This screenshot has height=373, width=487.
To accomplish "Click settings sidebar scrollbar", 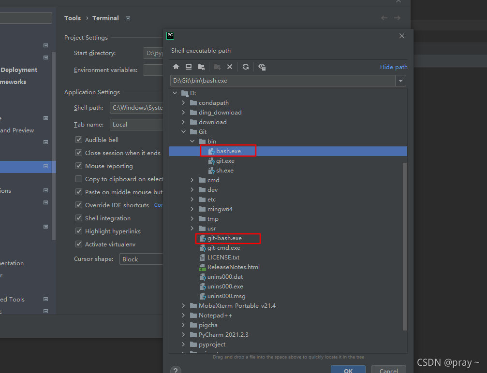I will click(x=54, y=146).
